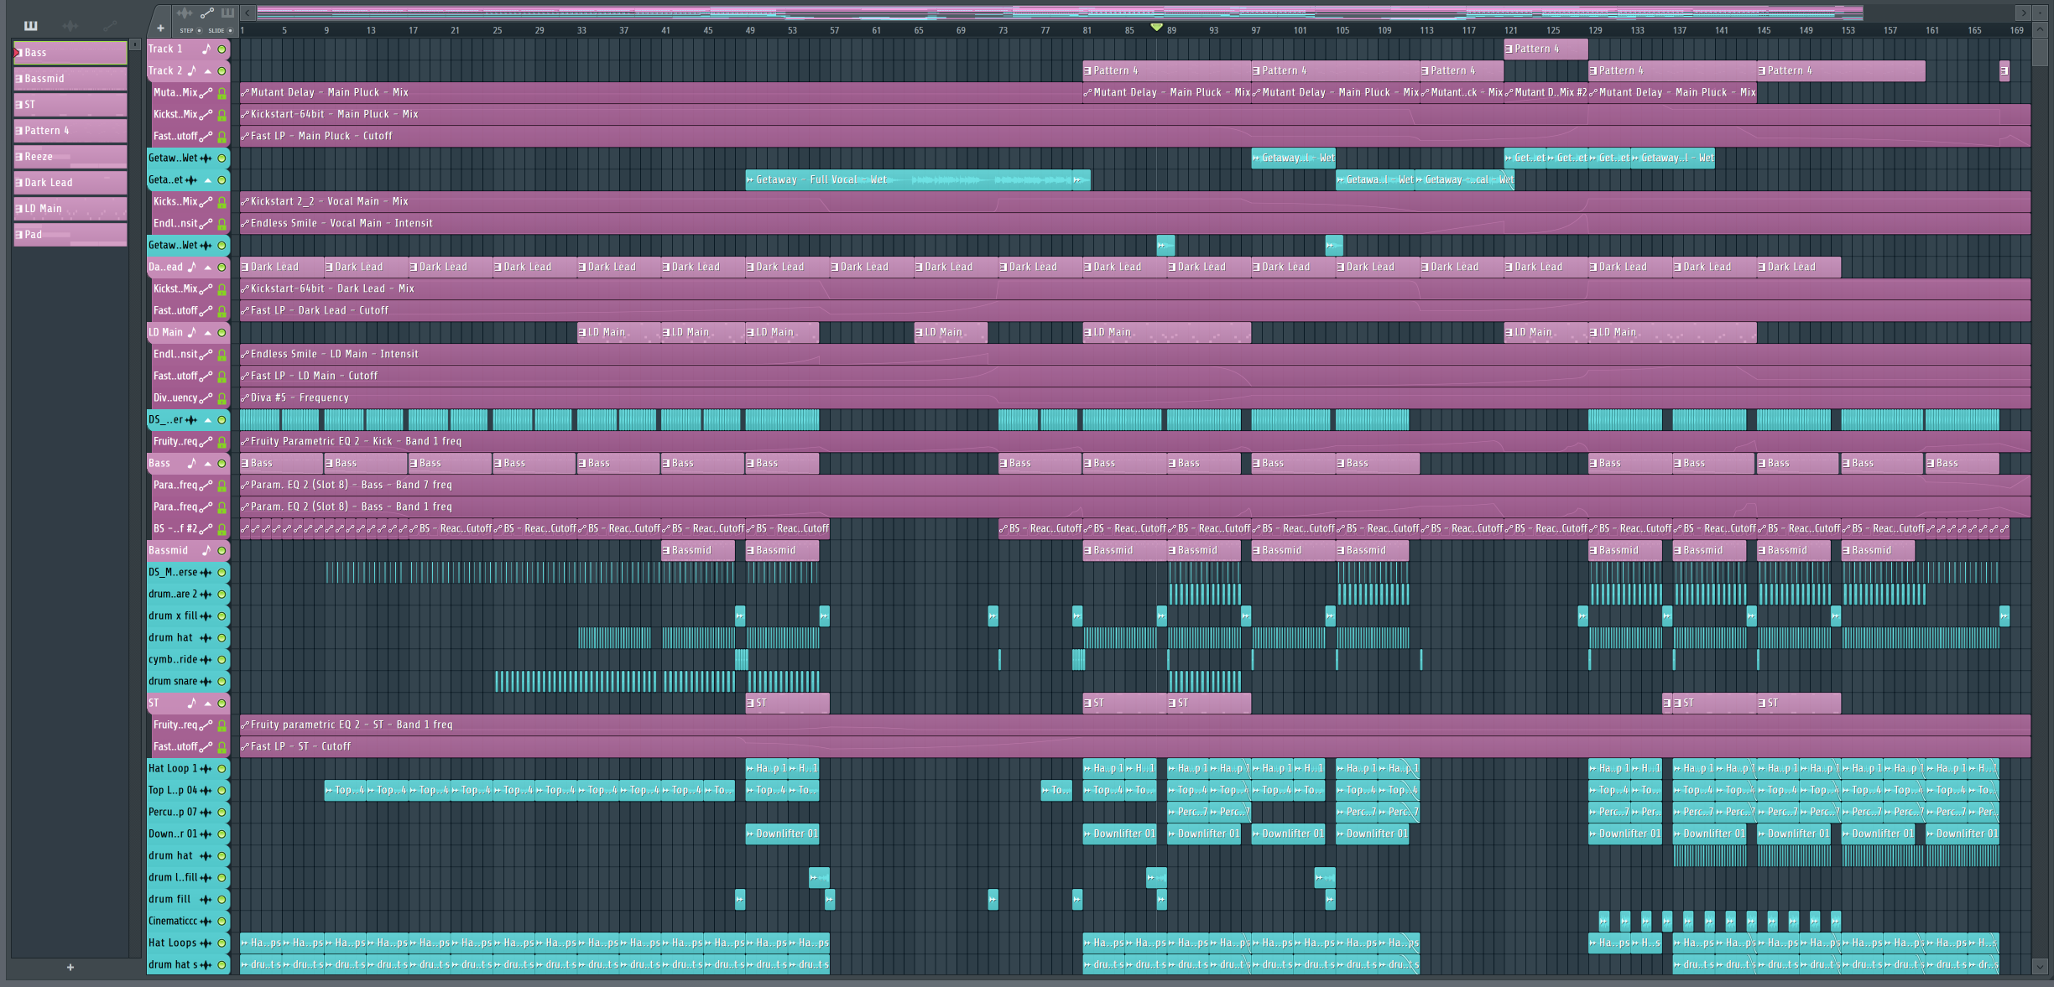Click the down arrow of the vertical scrollbar
Viewport: 2054px width, 987px height.
coord(2040,966)
